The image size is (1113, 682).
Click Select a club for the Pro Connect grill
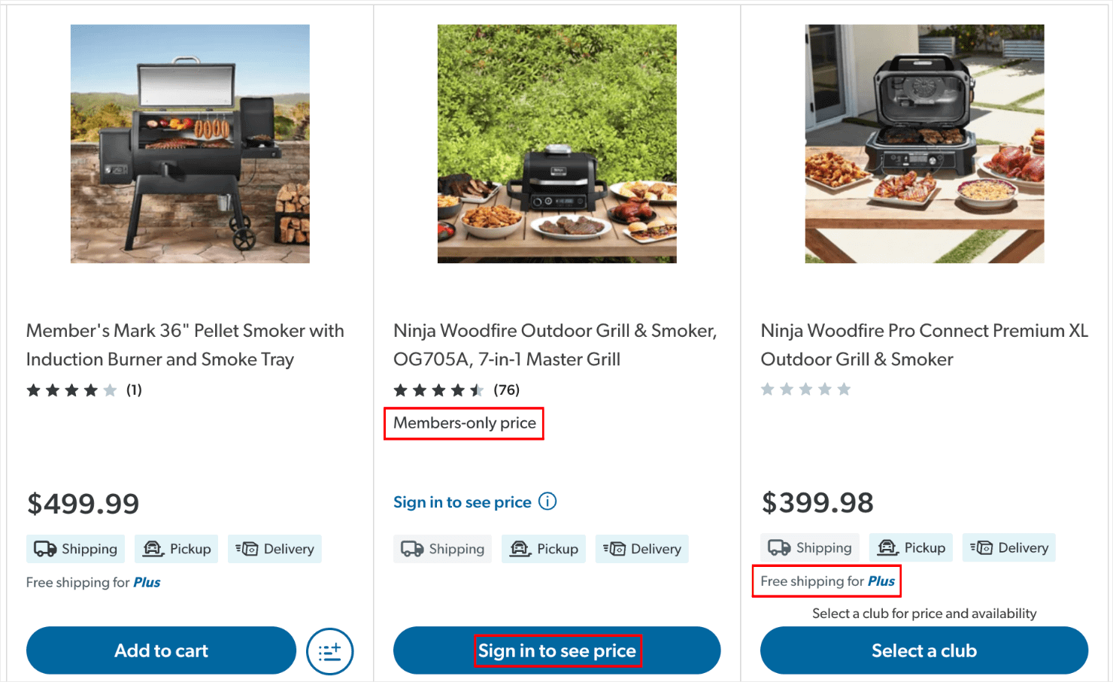tap(924, 650)
